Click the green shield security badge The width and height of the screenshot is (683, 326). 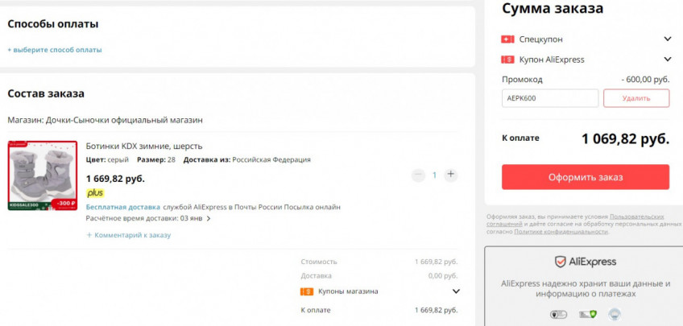point(586,314)
